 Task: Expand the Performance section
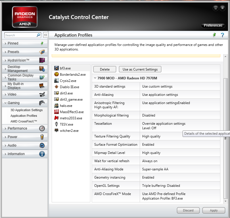tap(25, 128)
